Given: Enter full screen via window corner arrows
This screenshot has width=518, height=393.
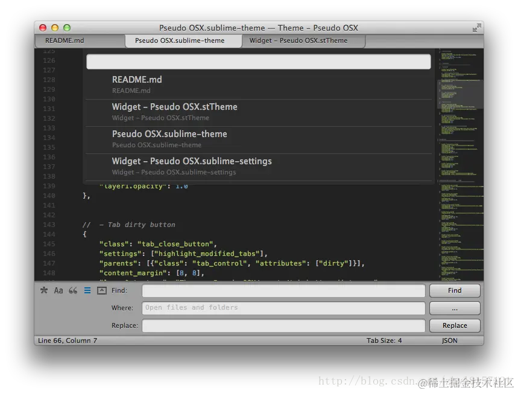Looking at the screenshot, I should click(476, 28).
